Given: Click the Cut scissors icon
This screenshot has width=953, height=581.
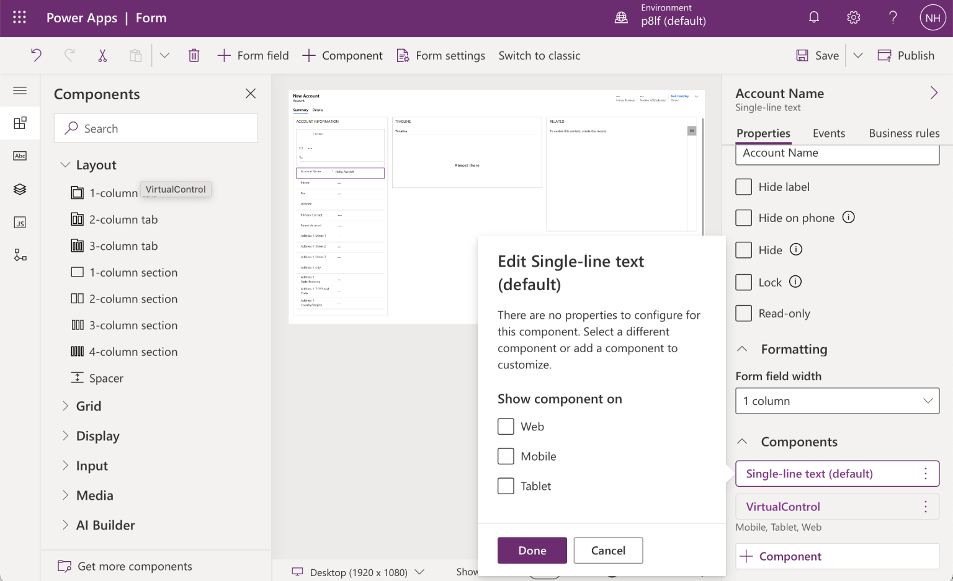Looking at the screenshot, I should tap(102, 55).
